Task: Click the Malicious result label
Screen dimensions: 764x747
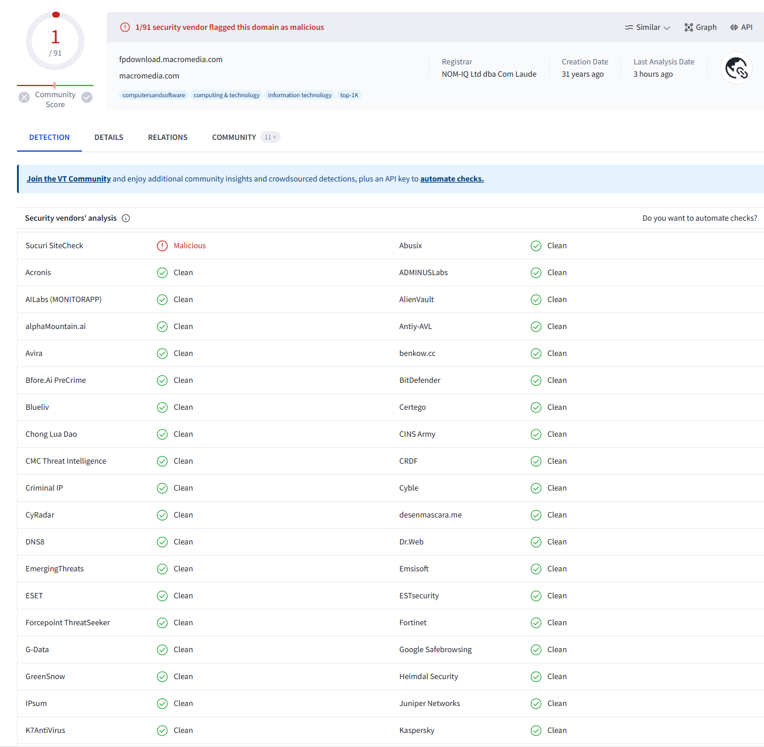Action: [x=190, y=246]
